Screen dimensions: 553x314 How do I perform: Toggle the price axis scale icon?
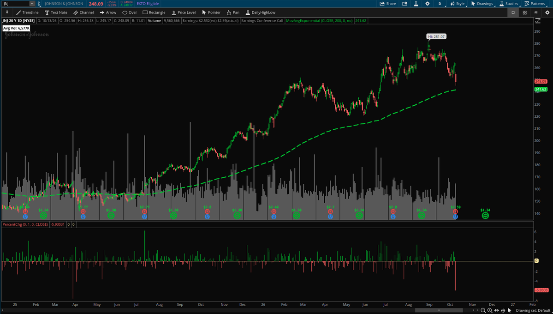click(537, 21)
